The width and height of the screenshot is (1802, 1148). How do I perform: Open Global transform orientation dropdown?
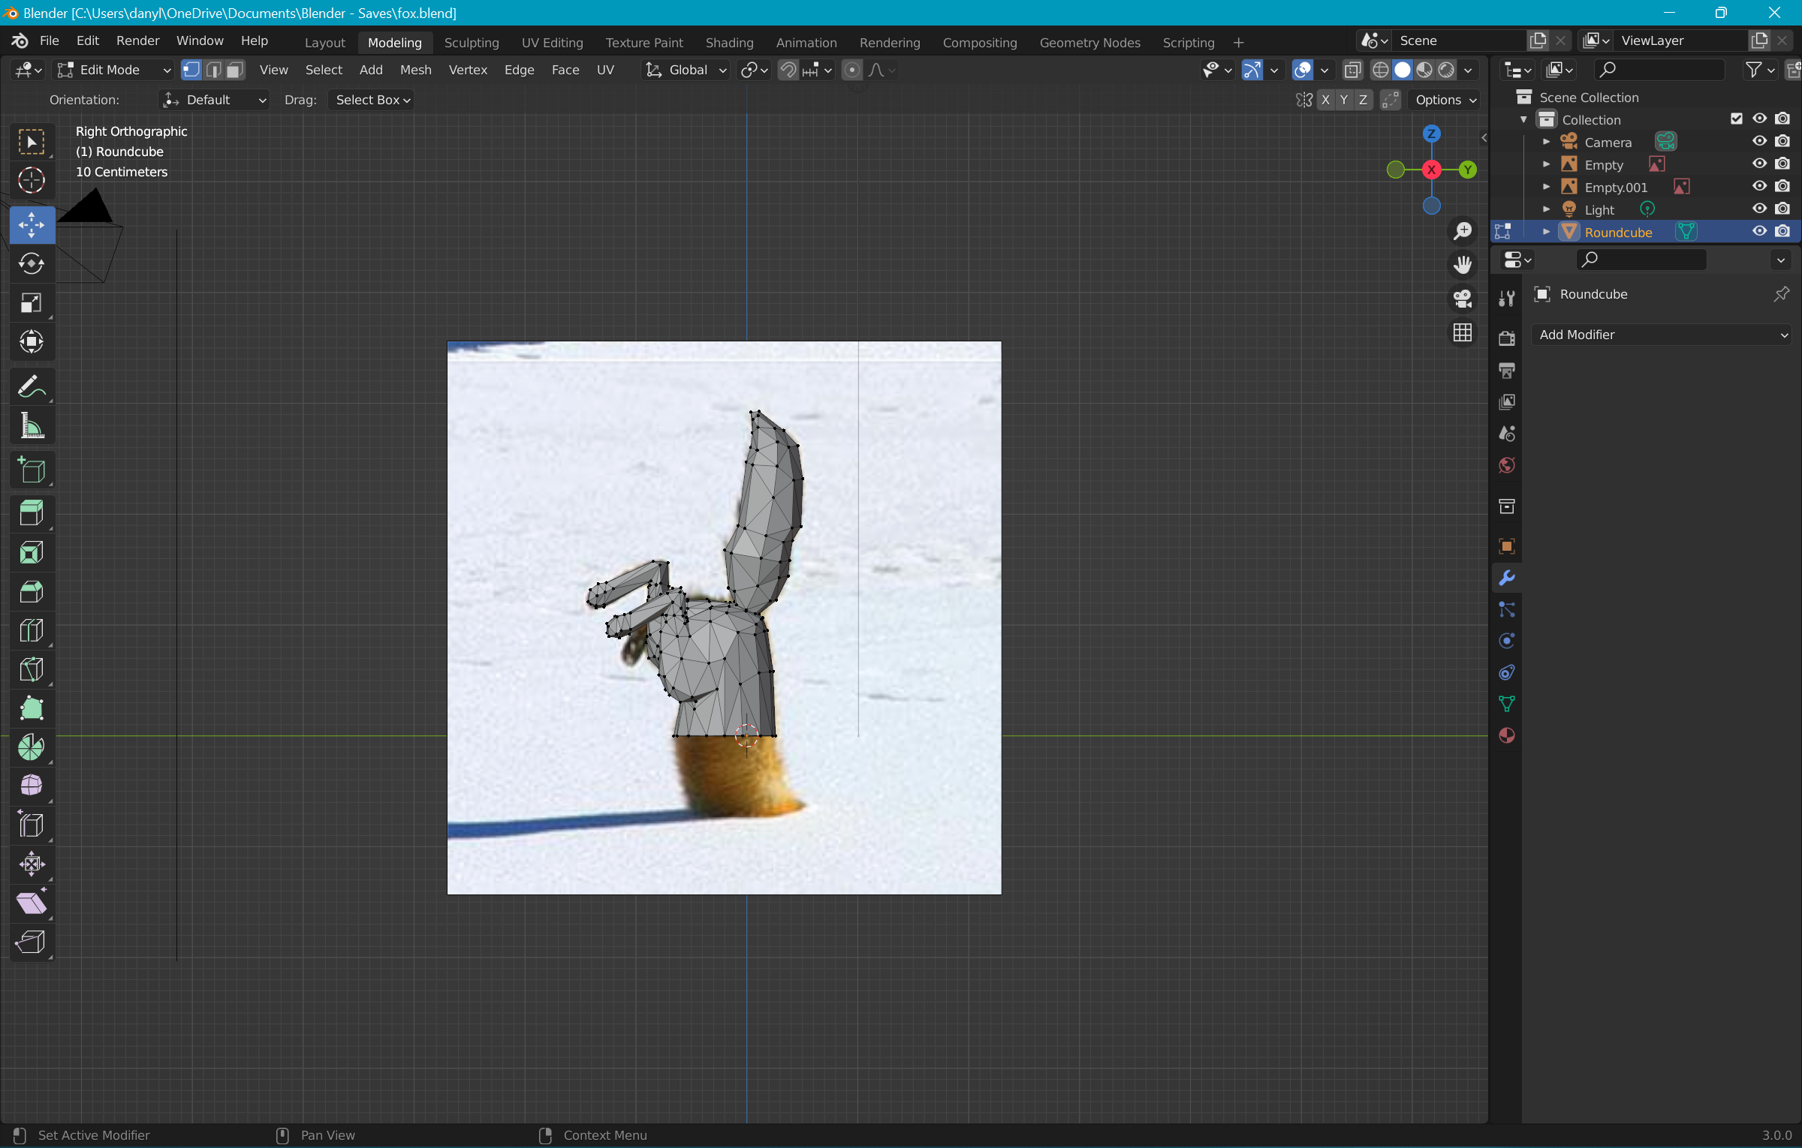tap(686, 70)
